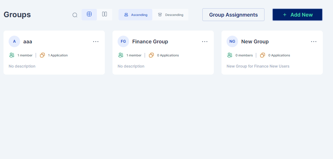Sort groups in Descending order
The height and width of the screenshot is (159, 333).
[170, 15]
